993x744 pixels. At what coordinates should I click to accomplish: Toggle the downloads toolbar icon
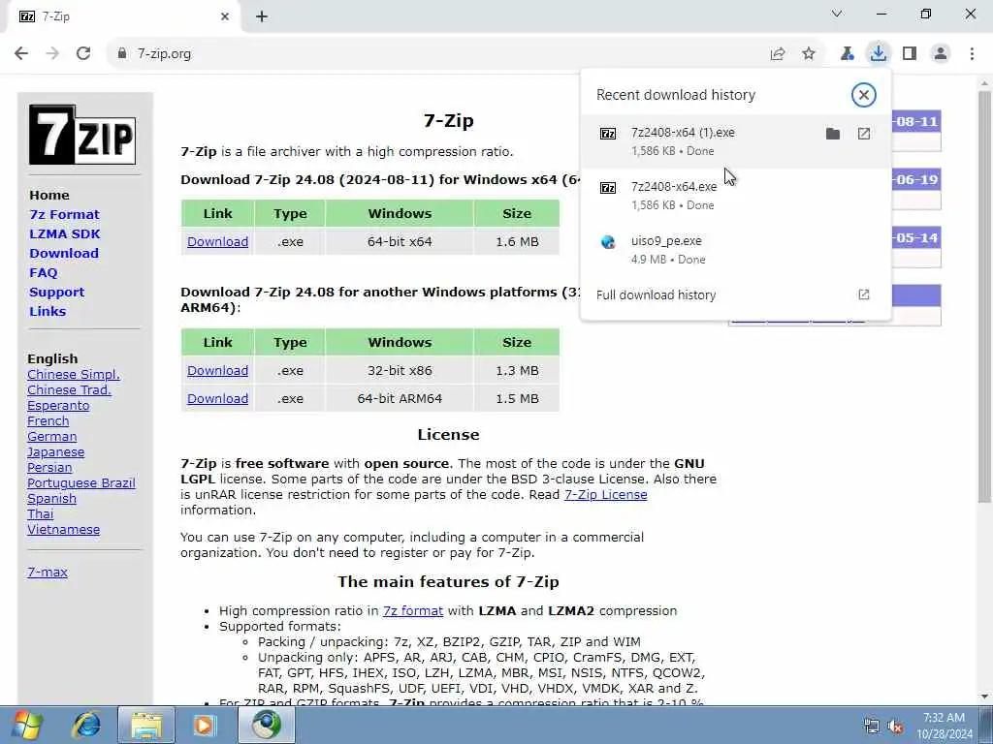tap(879, 53)
